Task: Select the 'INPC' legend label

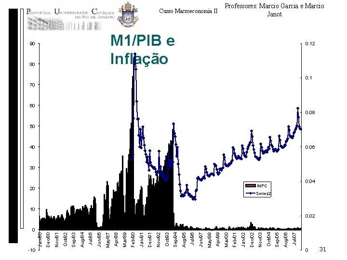Action: tap(262, 186)
